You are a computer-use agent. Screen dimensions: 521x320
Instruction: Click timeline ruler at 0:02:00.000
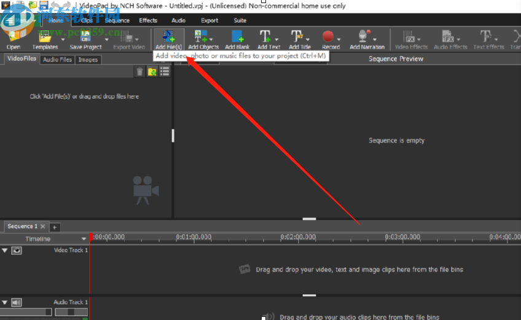pyautogui.click(x=298, y=237)
